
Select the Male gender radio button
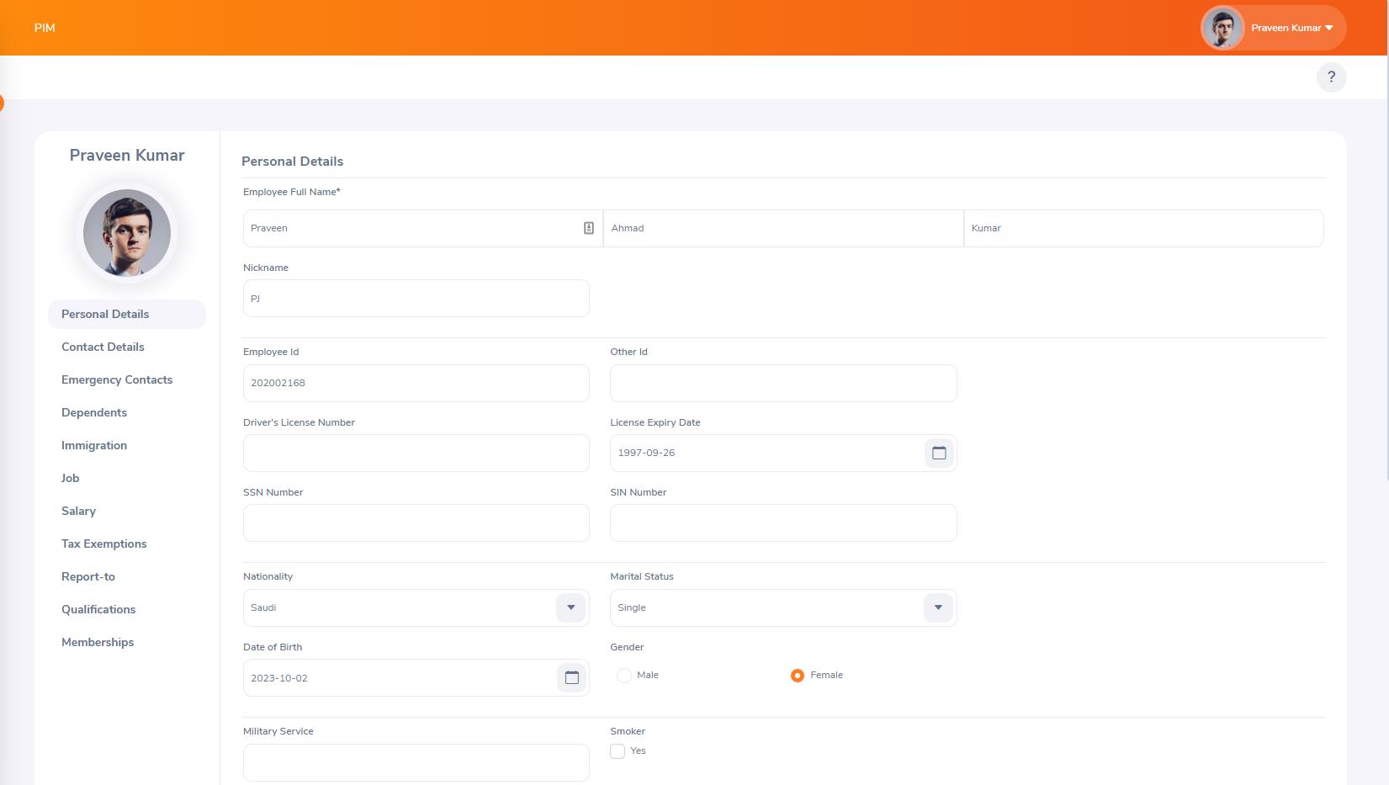(x=624, y=675)
